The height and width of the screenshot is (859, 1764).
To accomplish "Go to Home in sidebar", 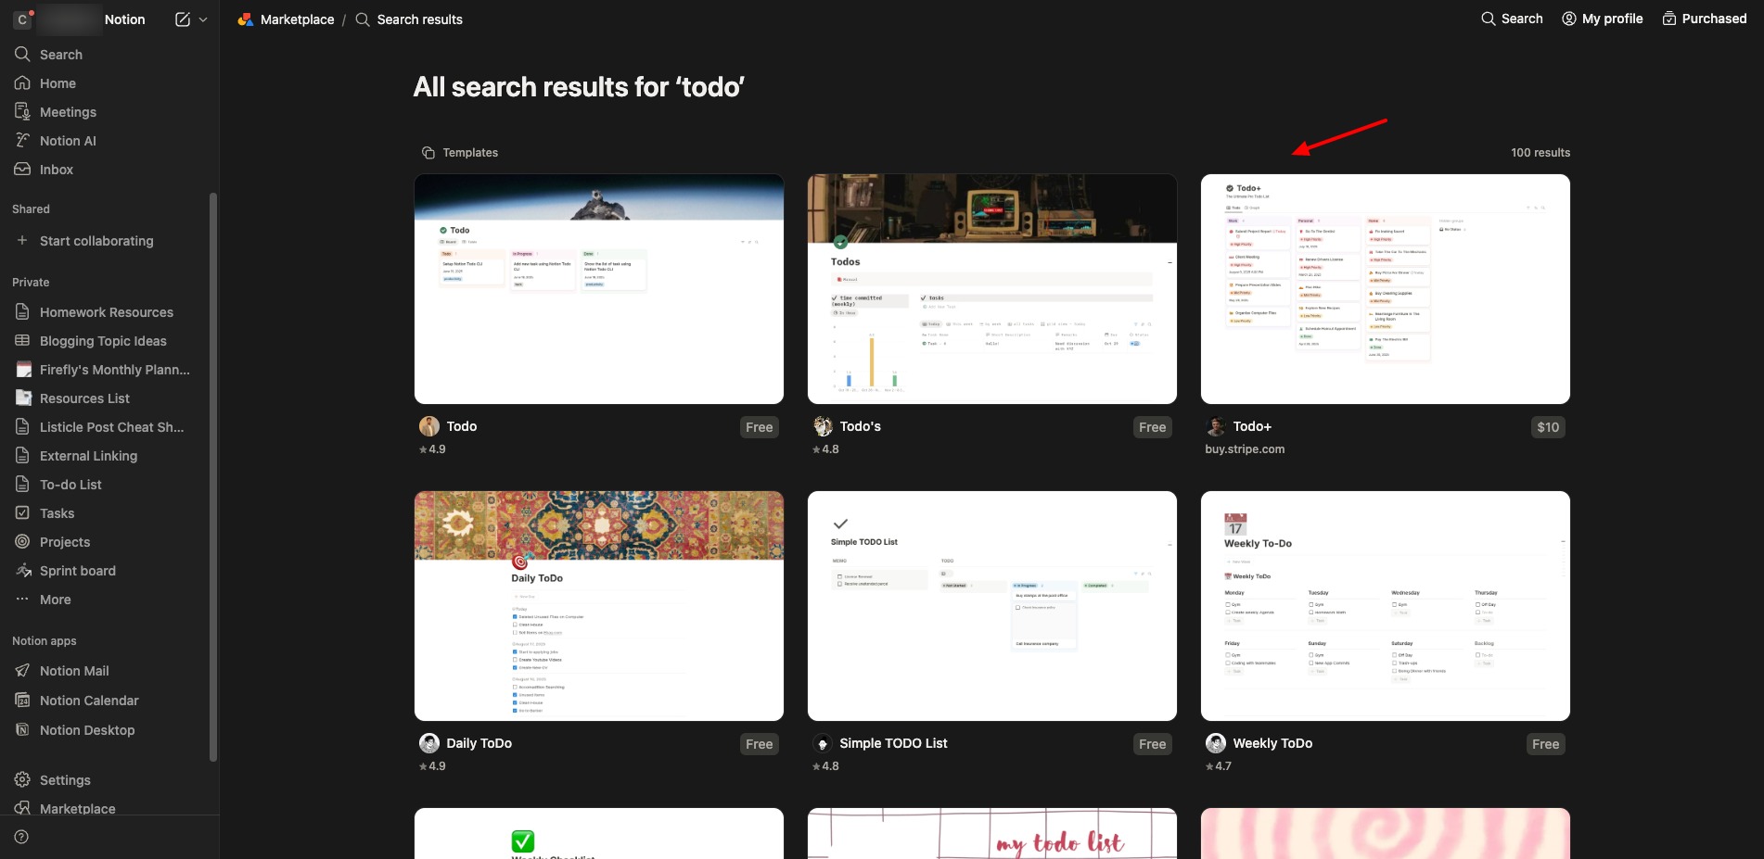I will point(58,83).
